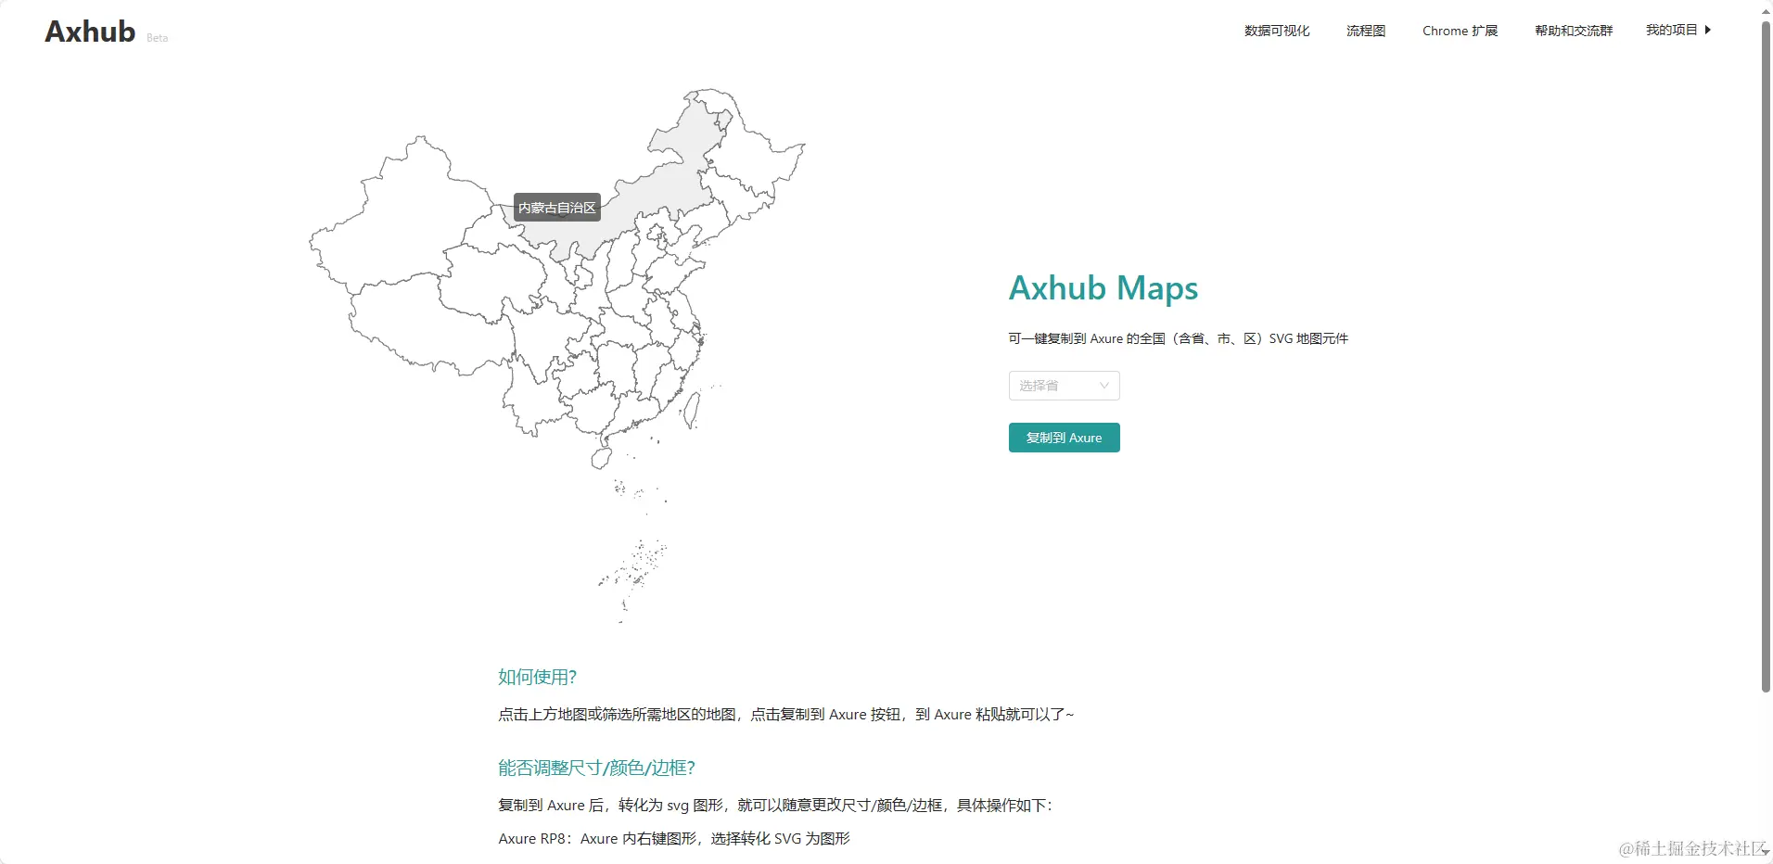
Task: Click the vertical page scrollbar
Action: [x=1766, y=357]
